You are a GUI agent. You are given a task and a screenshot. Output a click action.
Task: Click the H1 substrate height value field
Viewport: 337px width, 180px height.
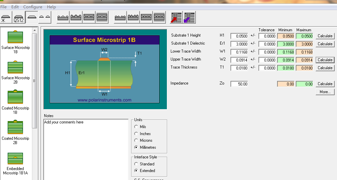pyautogui.click(x=239, y=36)
